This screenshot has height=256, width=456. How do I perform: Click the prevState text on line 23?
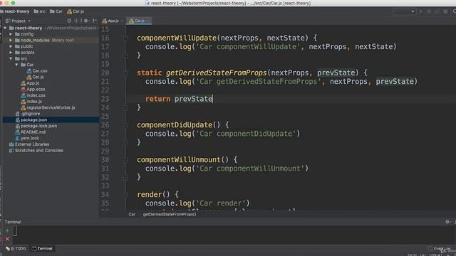pyautogui.click(x=193, y=99)
